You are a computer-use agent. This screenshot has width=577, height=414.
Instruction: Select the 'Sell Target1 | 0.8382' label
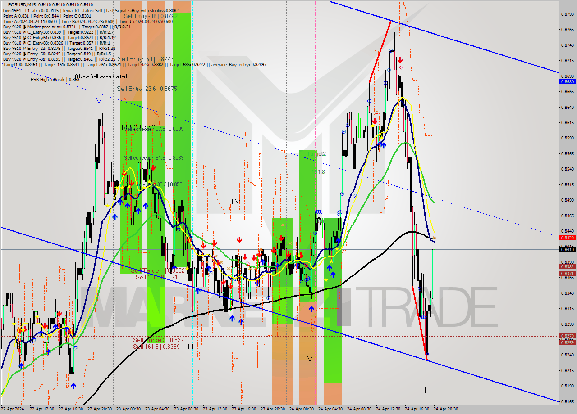pos(157,270)
